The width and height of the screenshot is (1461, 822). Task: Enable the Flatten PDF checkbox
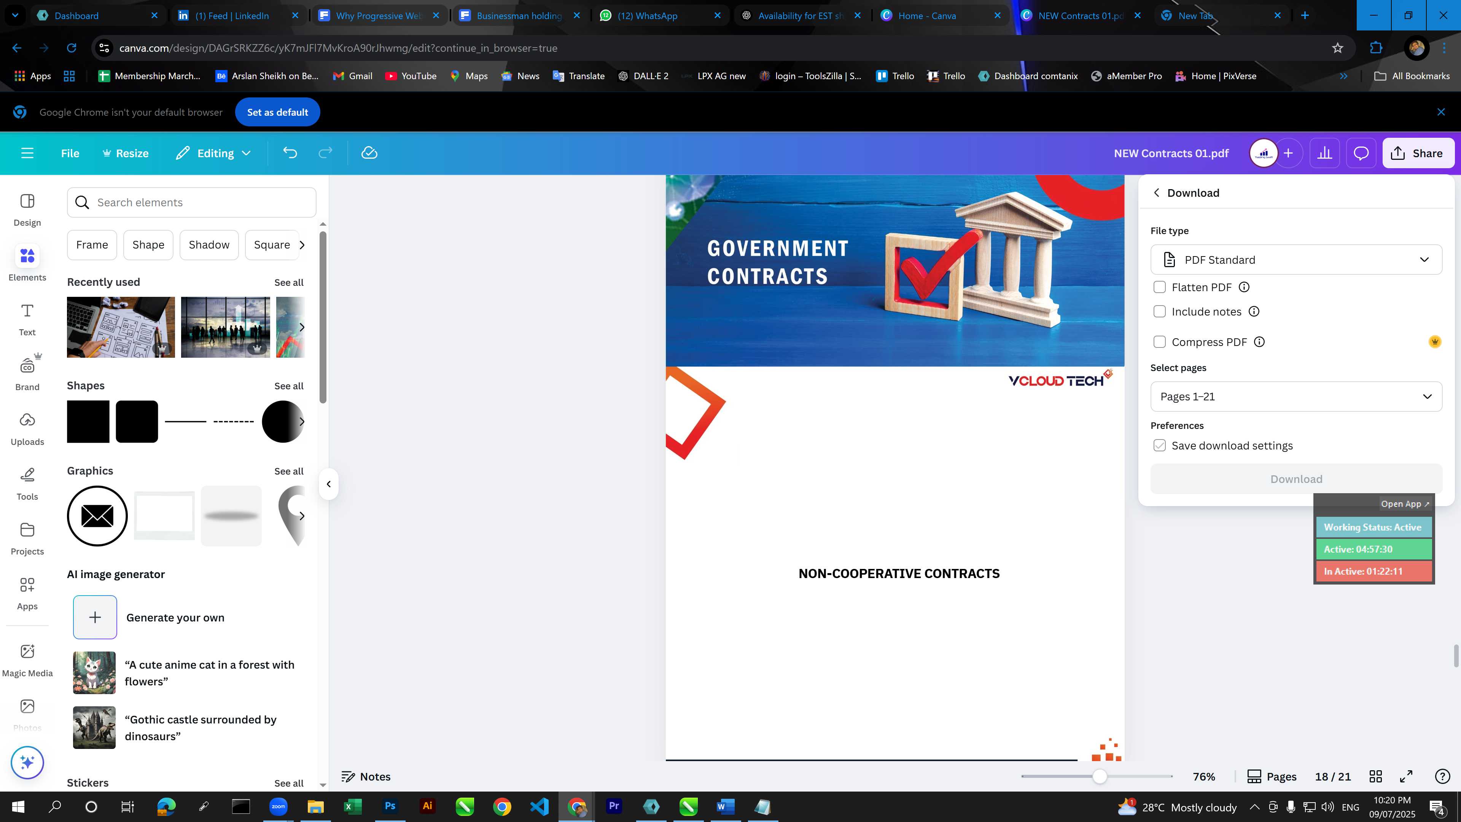click(1159, 288)
